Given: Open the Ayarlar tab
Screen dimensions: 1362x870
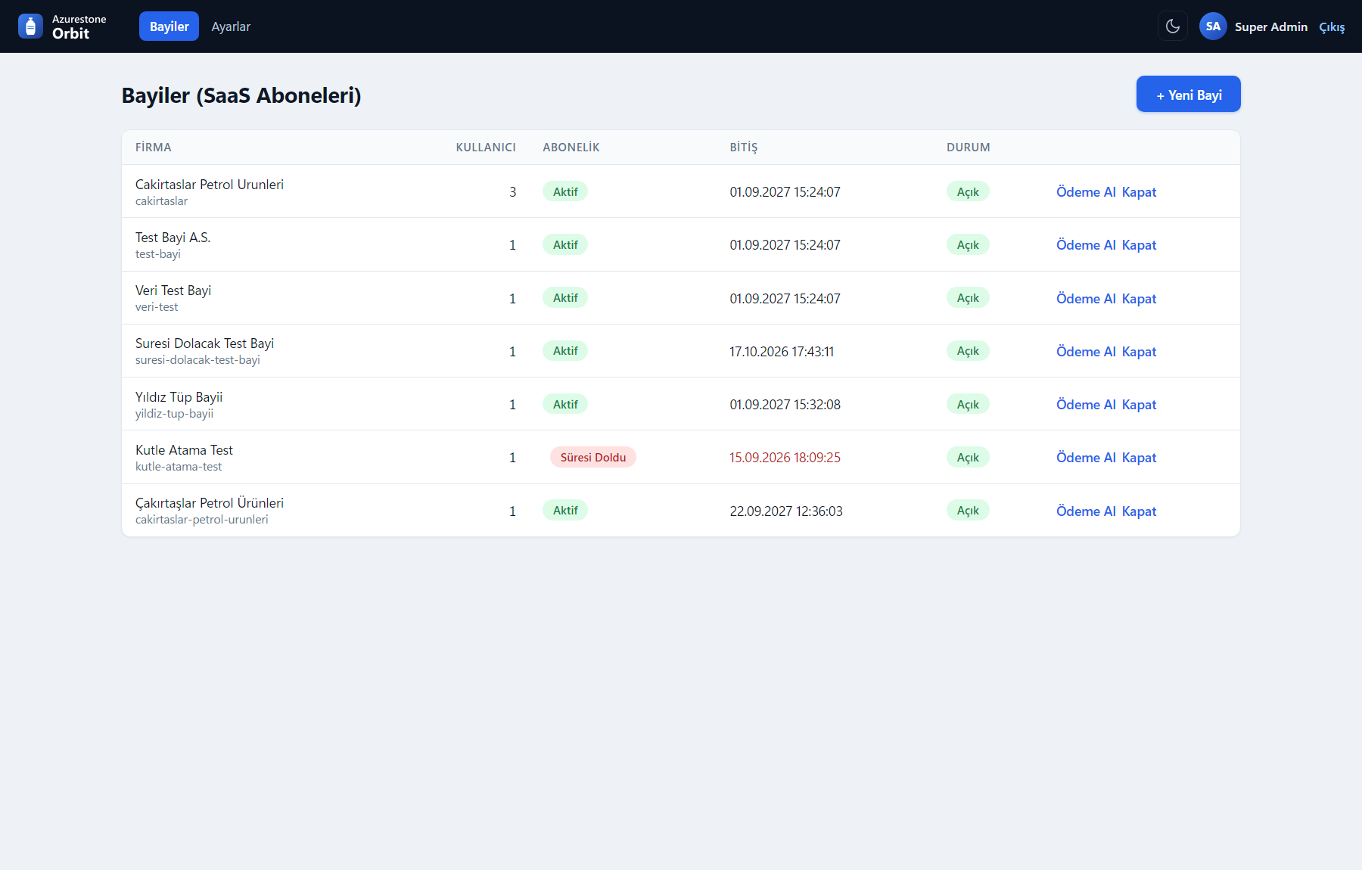Looking at the screenshot, I should coord(231,26).
